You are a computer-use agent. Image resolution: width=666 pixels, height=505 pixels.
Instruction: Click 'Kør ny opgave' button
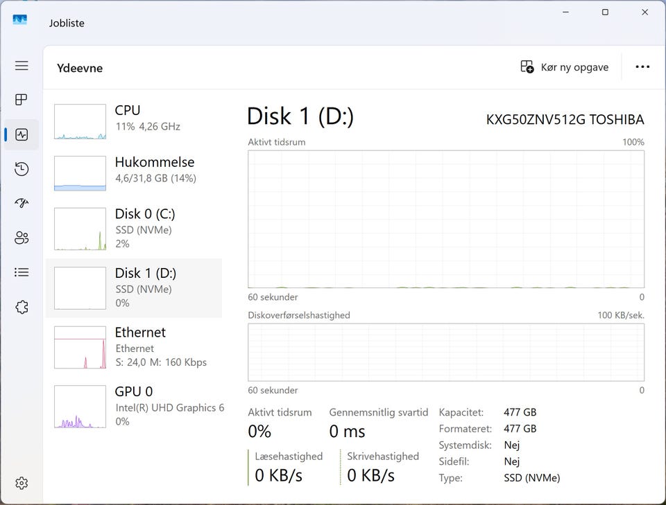coord(565,67)
